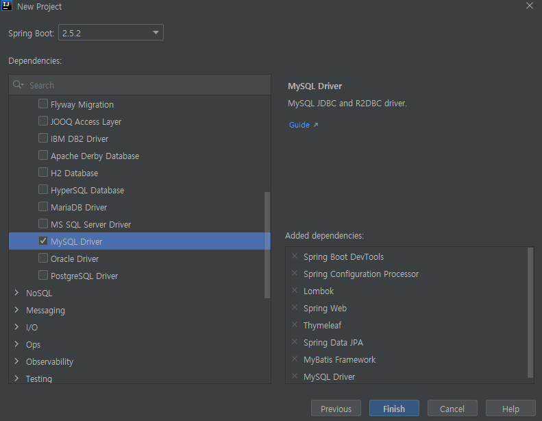The width and height of the screenshot is (542, 421).
Task: Select Spring Web in added dependencies
Action: pos(325,309)
